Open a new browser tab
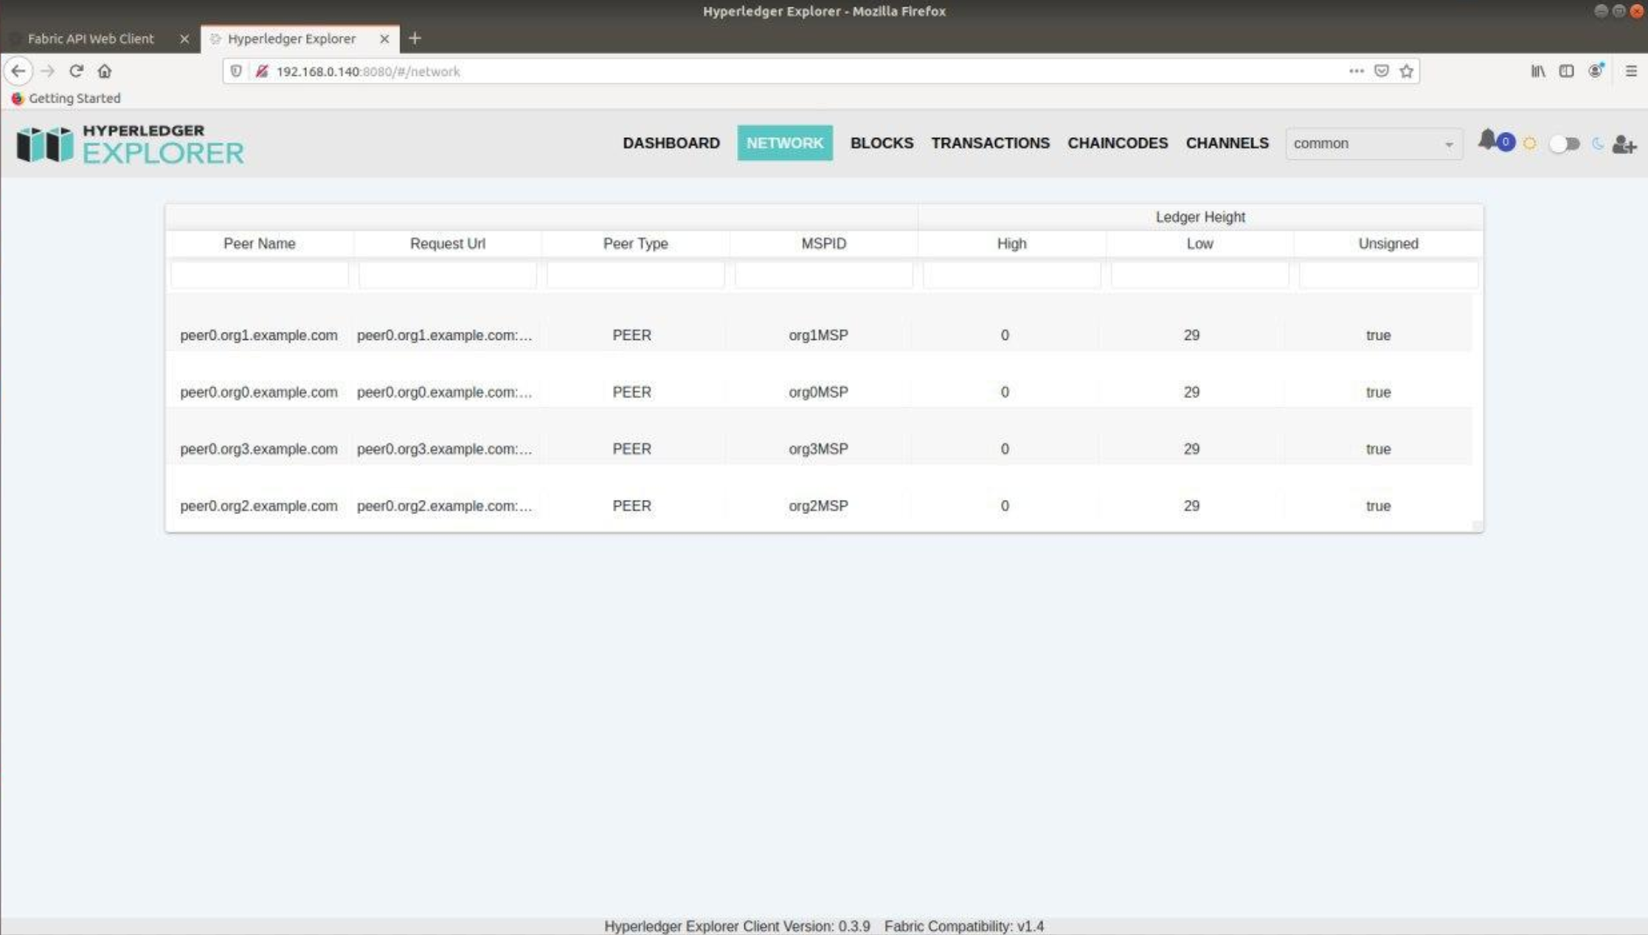The height and width of the screenshot is (935, 1648). 415,38
